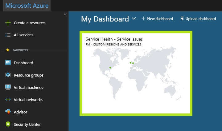Click the FM - CUSTOM REGIONS AND SERVICES subtitle
Image resolution: width=222 pixels, height=131 pixels.
coord(113,45)
